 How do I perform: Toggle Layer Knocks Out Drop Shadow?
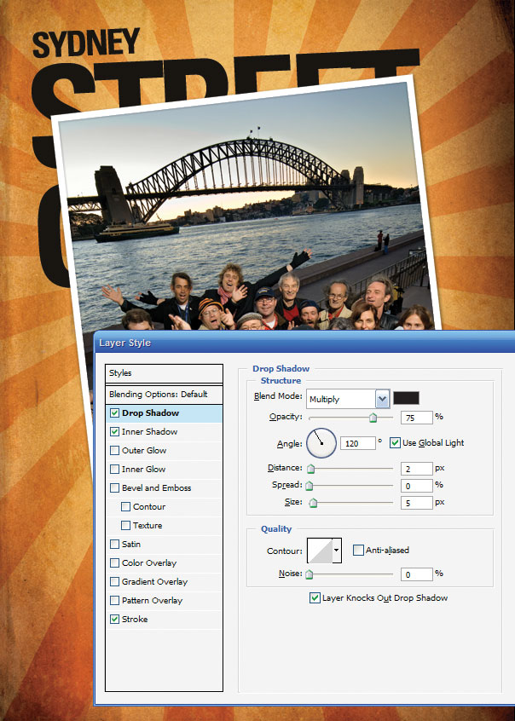(x=315, y=598)
